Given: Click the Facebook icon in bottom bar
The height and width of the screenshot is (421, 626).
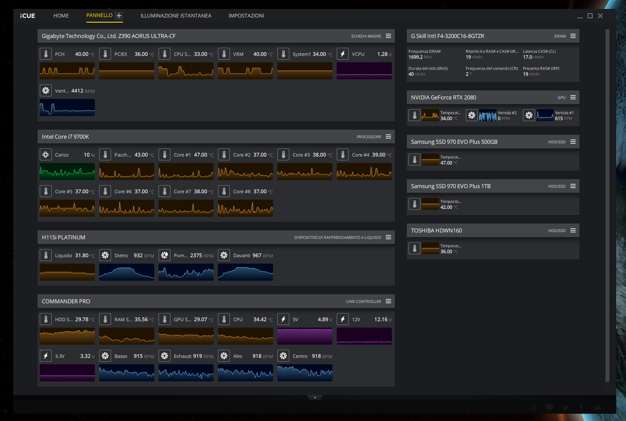Looking at the screenshot, I should 581,407.
